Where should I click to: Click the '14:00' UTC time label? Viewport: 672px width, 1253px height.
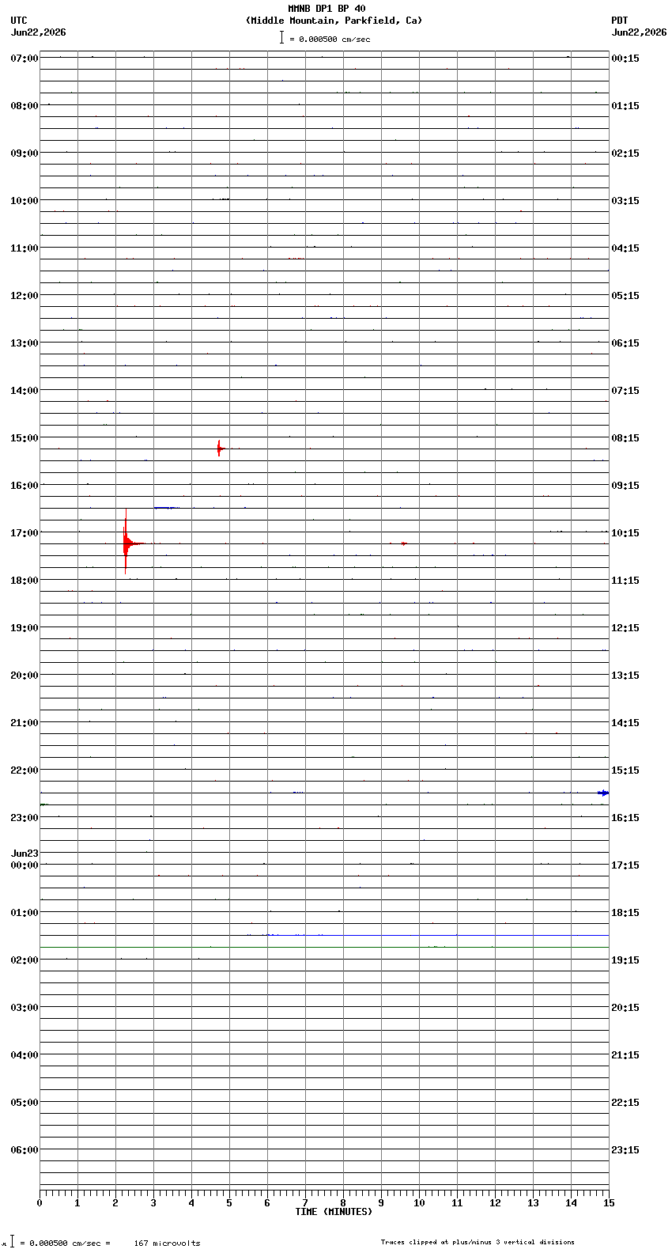(x=25, y=391)
